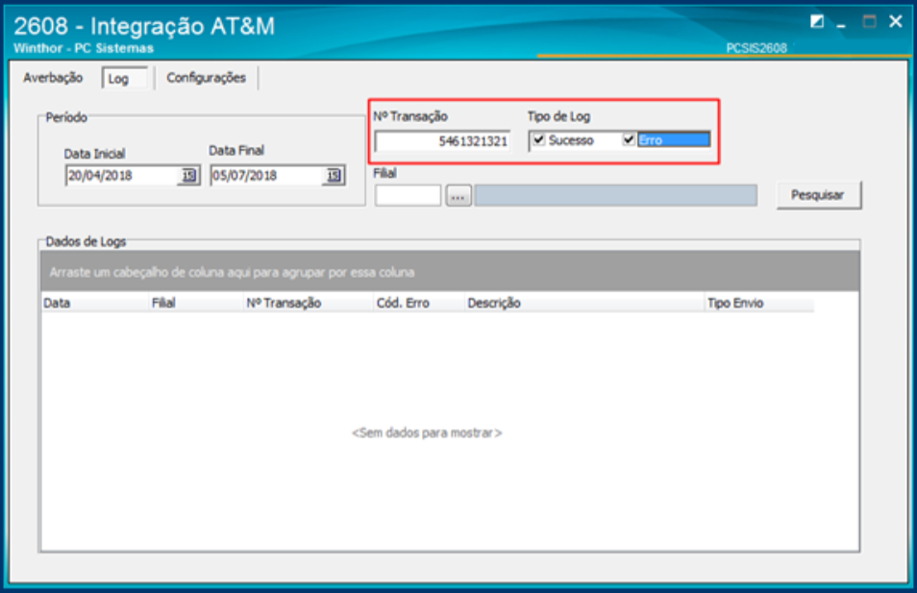Sort logs by Data column header
The image size is (917, 593).
pos(94,303)
